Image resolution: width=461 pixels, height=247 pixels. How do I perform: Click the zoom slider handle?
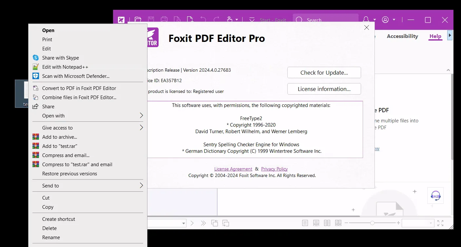pos(372,223)
